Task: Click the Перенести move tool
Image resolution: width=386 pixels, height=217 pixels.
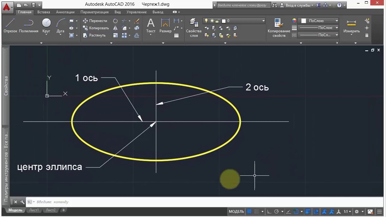Action: click(95, 21)
